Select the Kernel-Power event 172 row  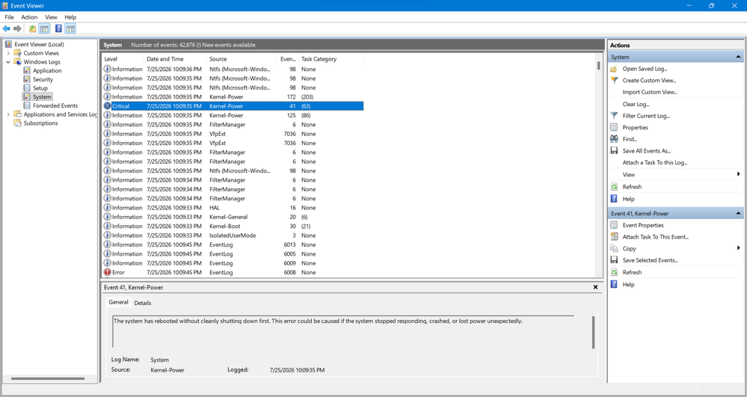coord(233,96)
